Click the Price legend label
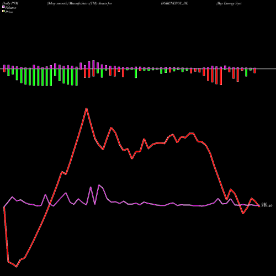The image size is (276, 276). click(x=9, y=12)
